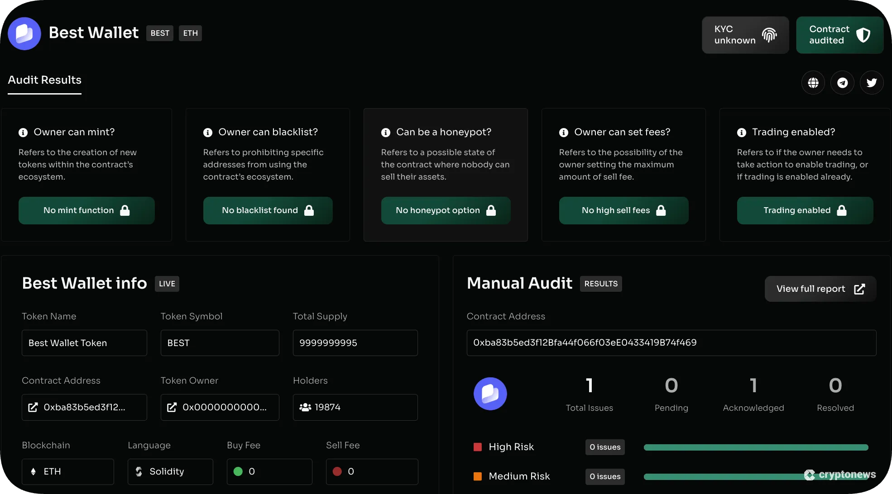Click the Total Issues count
Viewport: 892px width, 494px height.
(x=590, y=385)
